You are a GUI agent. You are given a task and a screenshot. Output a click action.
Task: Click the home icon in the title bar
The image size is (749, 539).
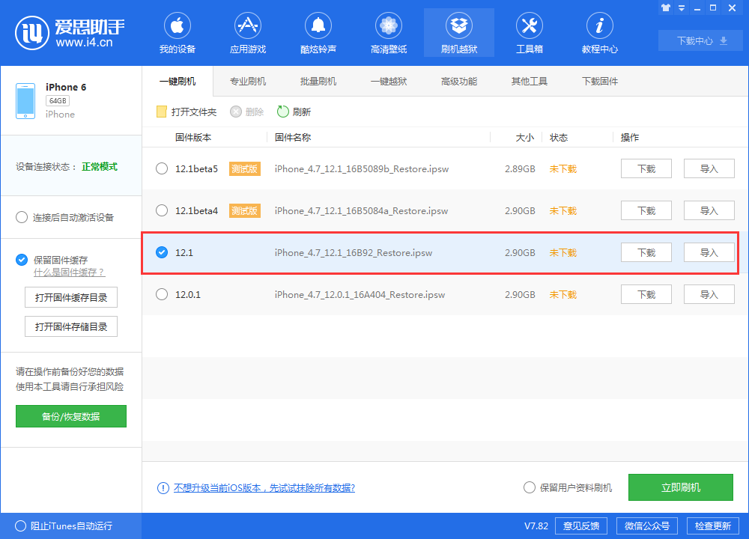[665, 8]
